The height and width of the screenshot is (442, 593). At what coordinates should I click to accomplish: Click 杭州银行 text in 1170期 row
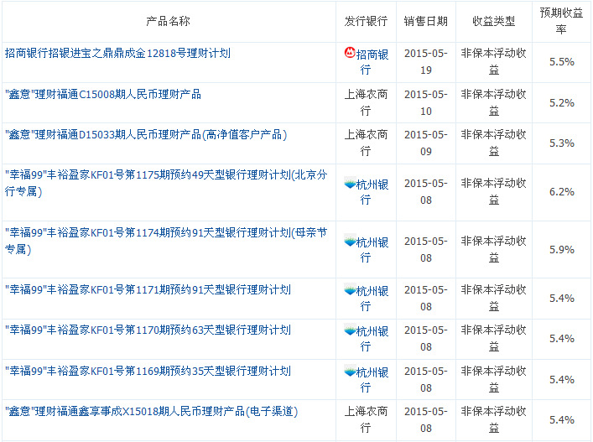(372, 338)
